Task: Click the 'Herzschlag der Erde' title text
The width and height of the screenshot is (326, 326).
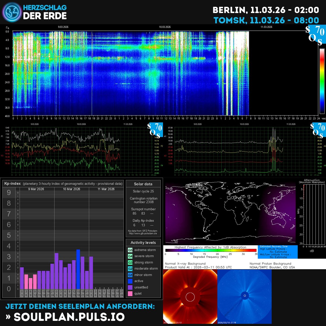Action: [x=45, y=12]
